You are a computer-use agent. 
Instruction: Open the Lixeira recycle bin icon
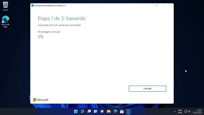(5, 6)
